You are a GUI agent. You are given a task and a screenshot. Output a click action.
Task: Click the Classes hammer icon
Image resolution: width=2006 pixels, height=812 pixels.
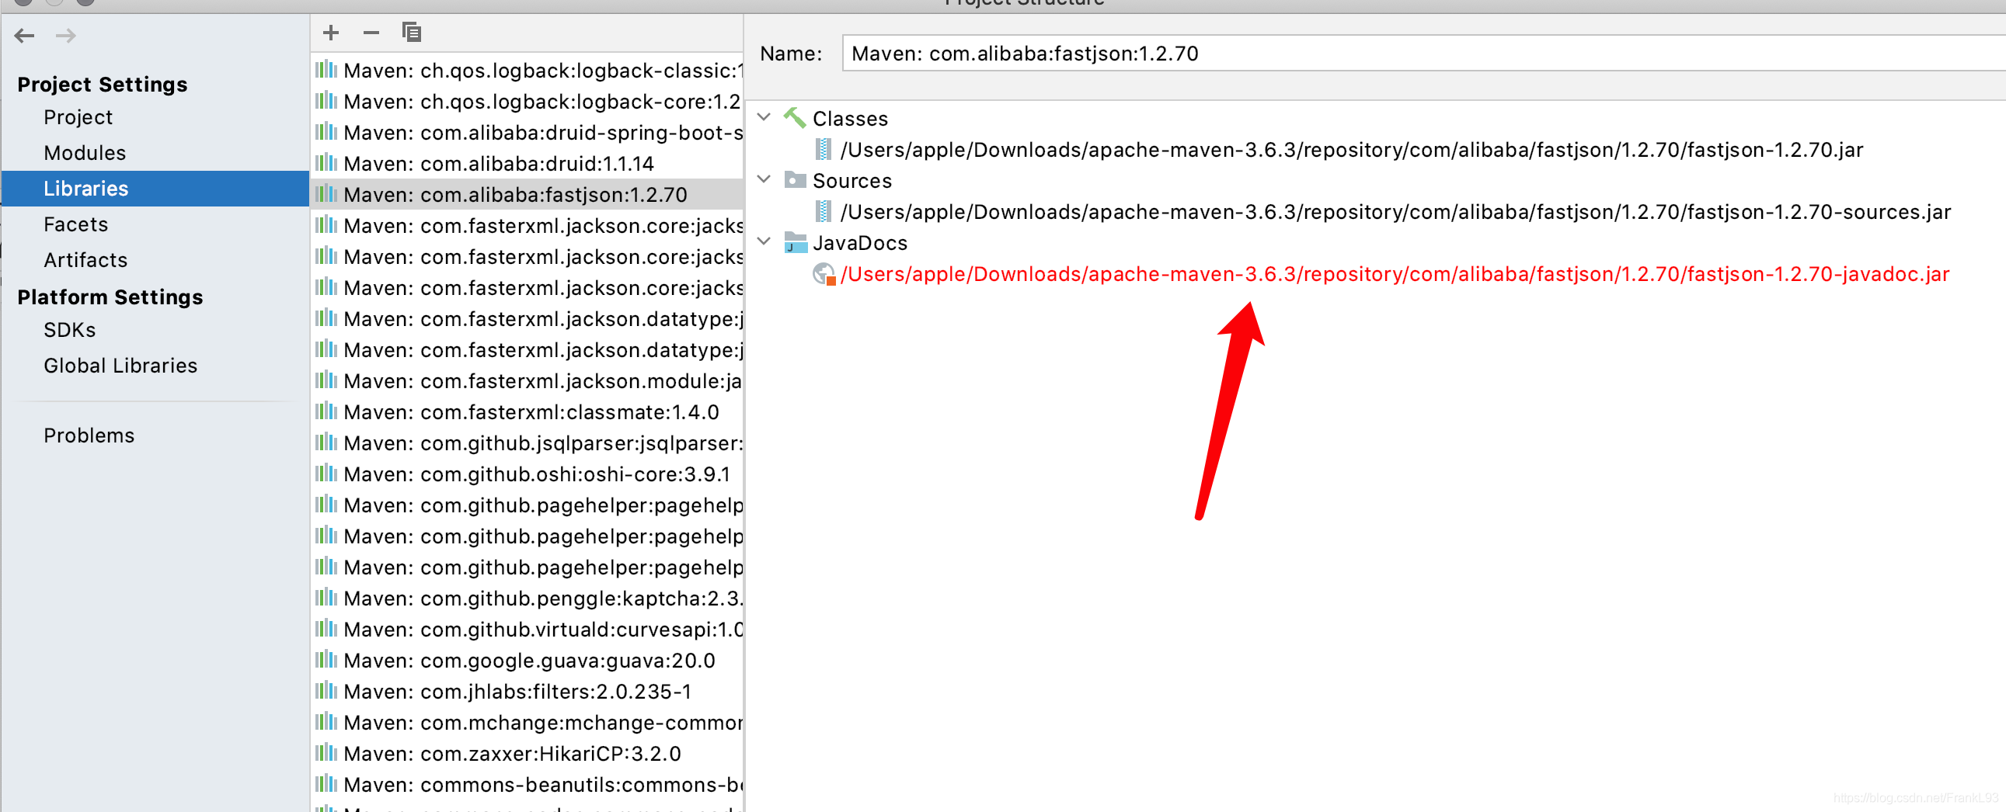(794, 118)
